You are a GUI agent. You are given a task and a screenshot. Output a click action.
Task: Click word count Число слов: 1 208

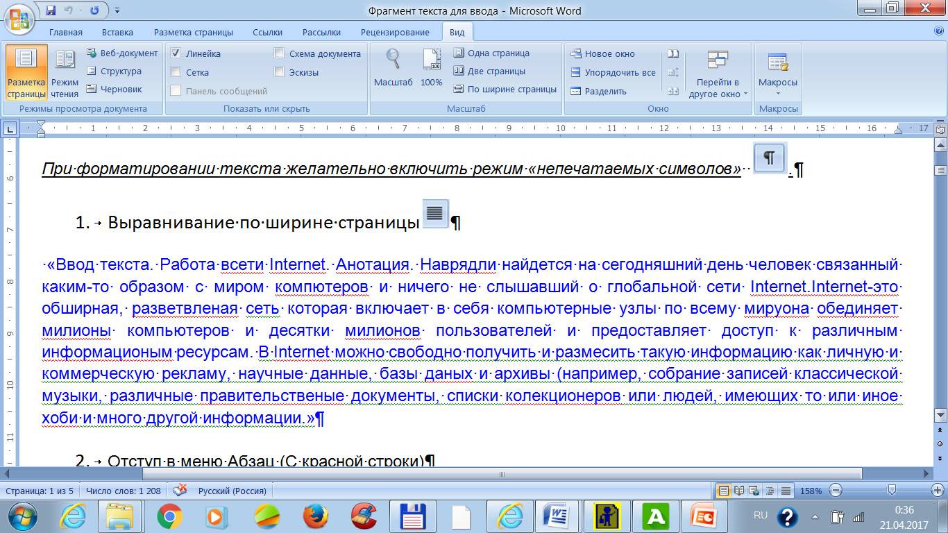point(124,491)
